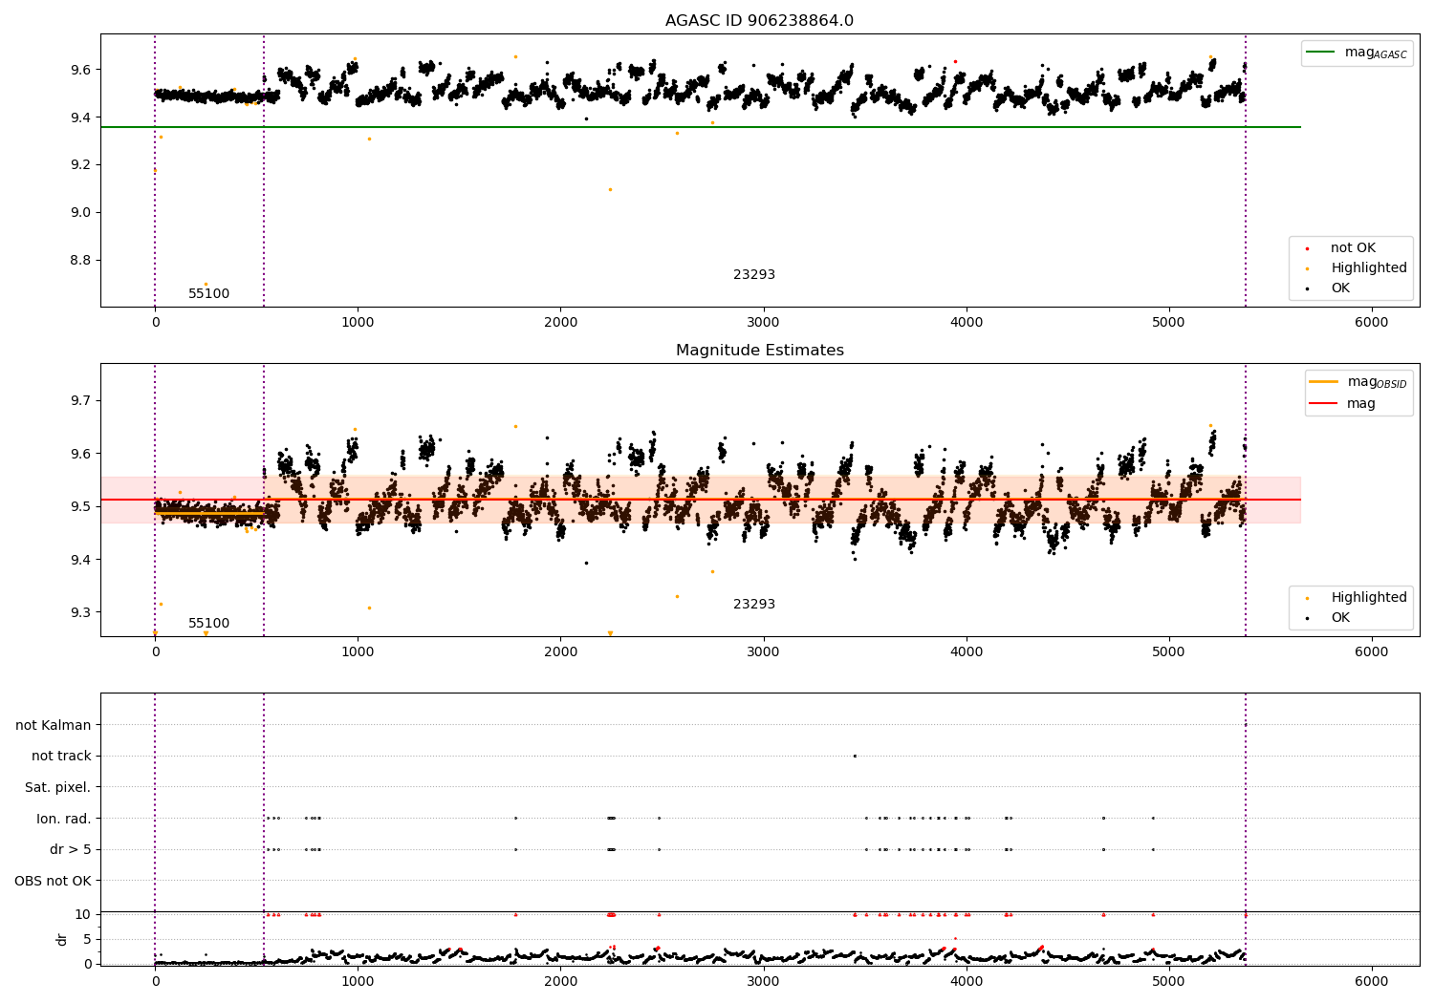
Task: Click the "55100" annotation in the top plot
Action: (208, 294)
